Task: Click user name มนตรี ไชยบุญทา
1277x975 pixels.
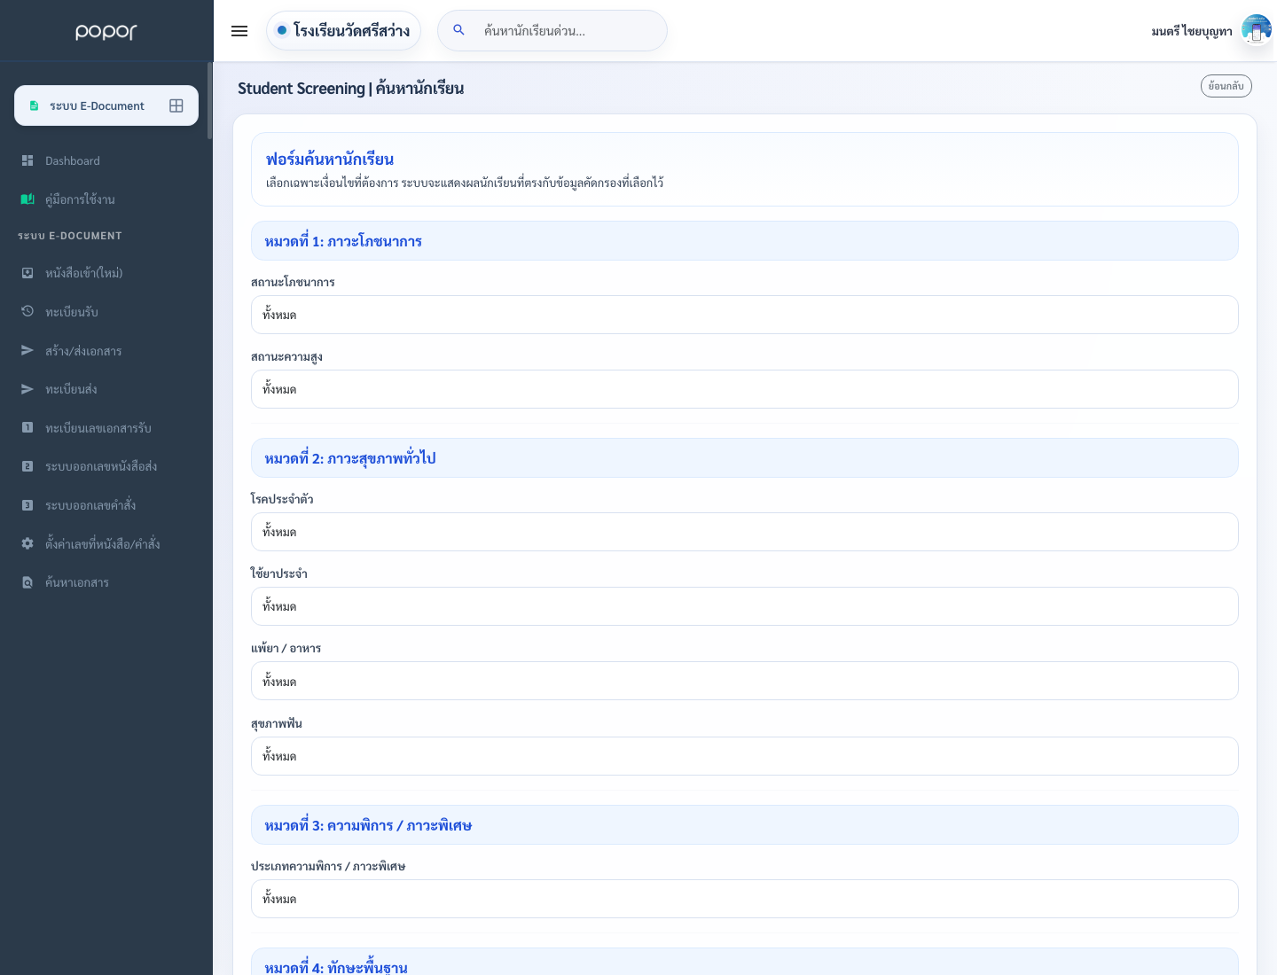Action: [1192, 31]
